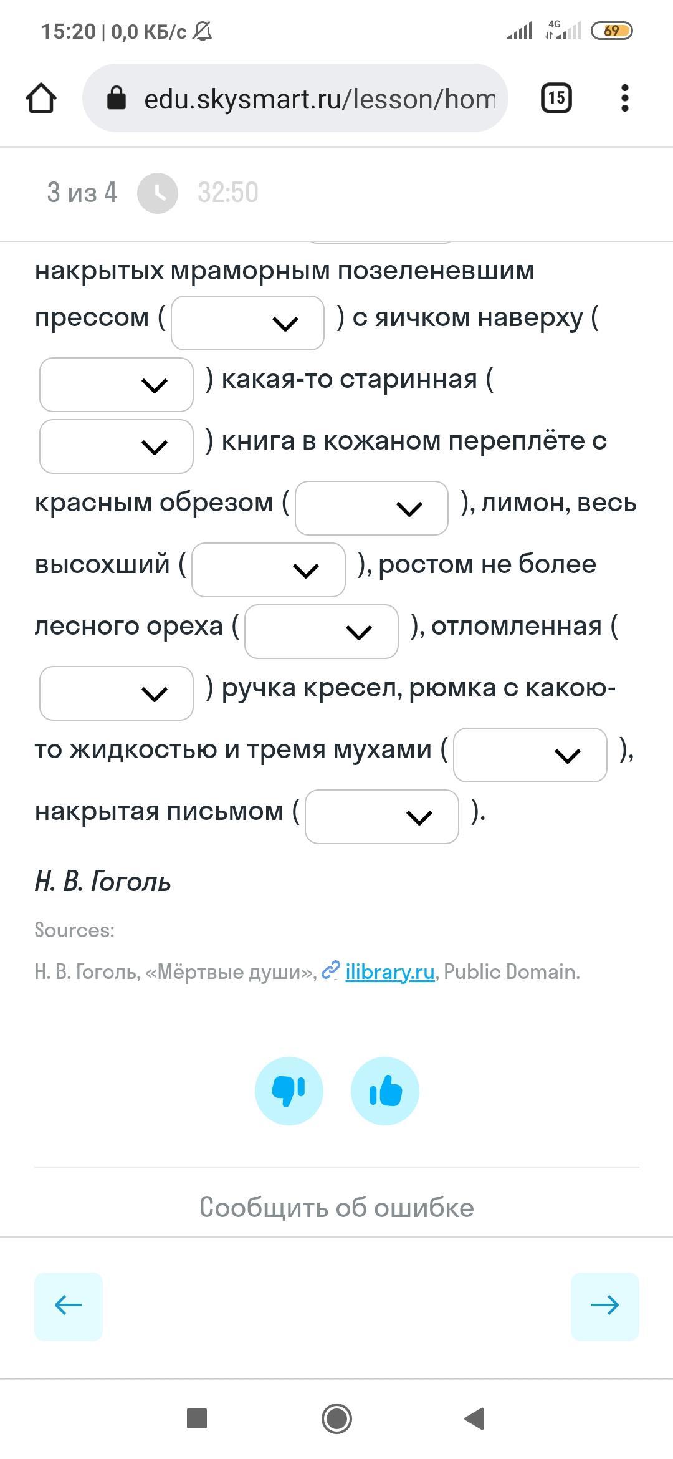Open dropdown after «лесного ореха»
The image size is (673, 1459).
tap(322, 632)
